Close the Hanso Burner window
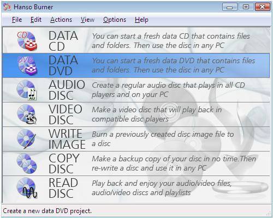 pos(263,7)
